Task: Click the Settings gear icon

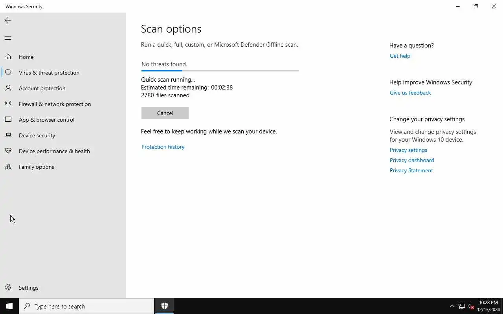Action: coord(8,288)
